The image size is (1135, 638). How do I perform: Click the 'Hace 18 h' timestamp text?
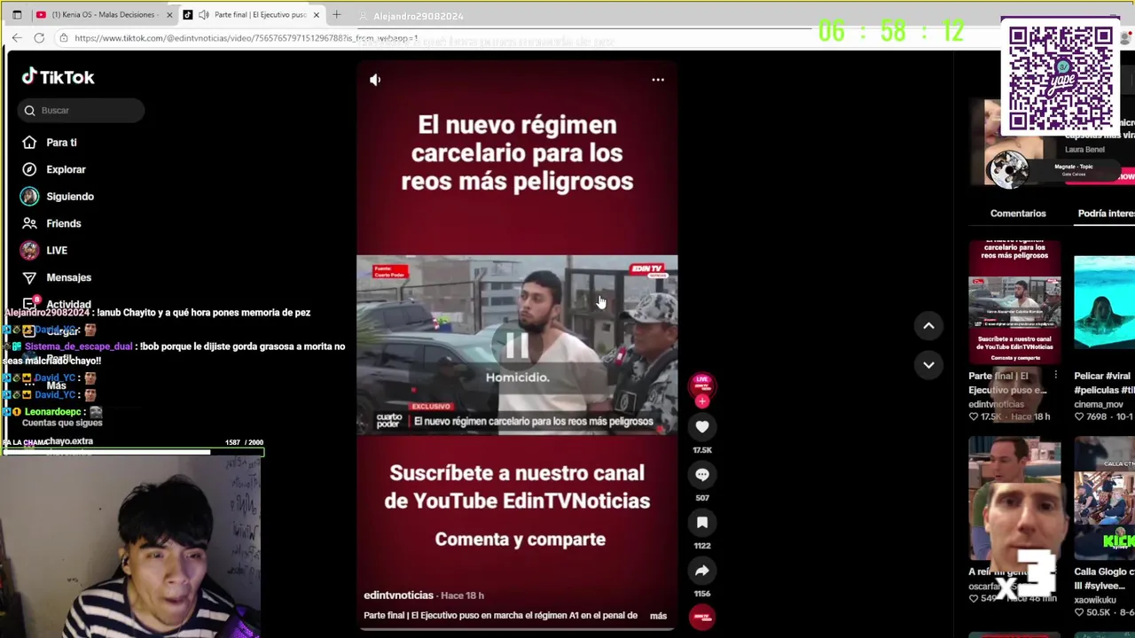(x=465, y=595)
